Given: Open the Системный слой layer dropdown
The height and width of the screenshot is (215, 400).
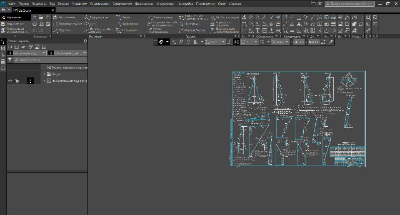Looking at the screenshot, I should [85, 53].
